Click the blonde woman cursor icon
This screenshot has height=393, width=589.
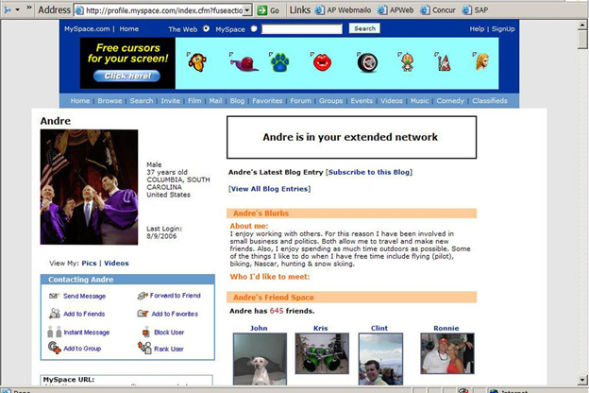pos(482,61)
